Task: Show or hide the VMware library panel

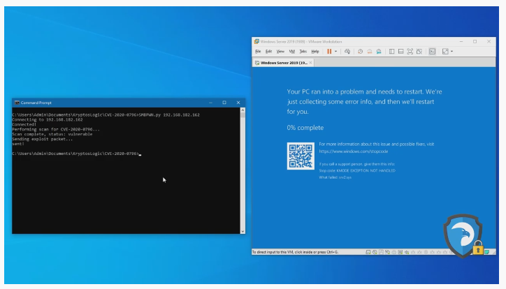Action: pos(391,52)
